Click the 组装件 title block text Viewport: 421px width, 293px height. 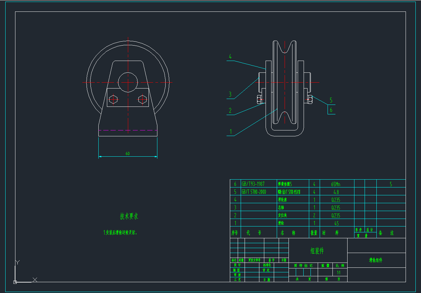click(x=317, y=251)
